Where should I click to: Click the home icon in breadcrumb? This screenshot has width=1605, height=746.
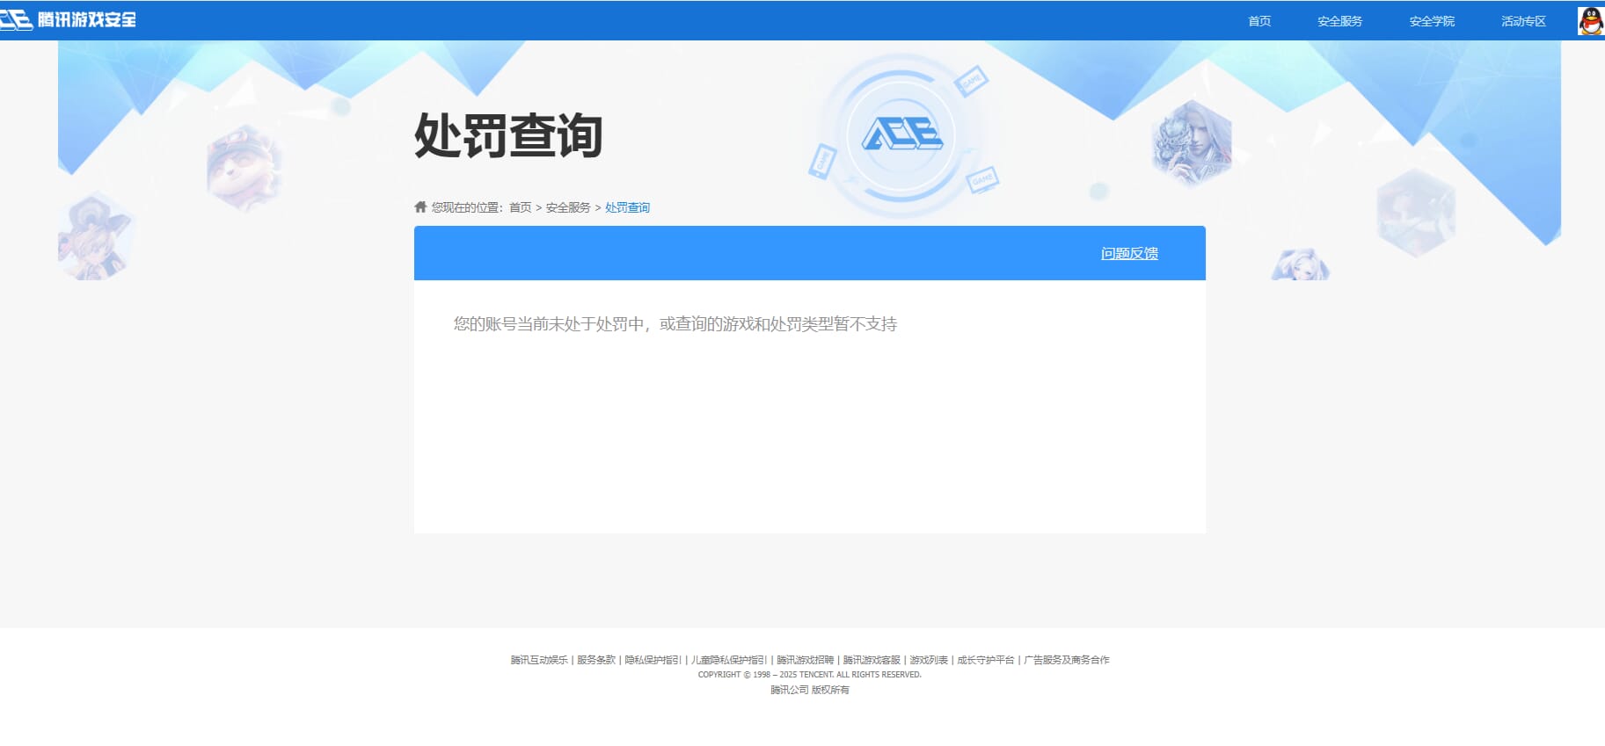click(x=420, y=207)
